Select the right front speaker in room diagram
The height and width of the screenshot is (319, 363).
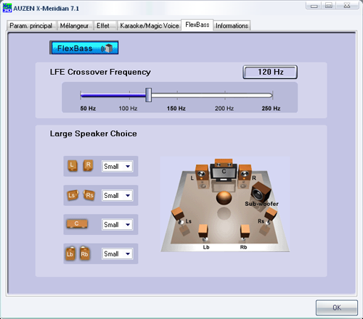(245, 172)
